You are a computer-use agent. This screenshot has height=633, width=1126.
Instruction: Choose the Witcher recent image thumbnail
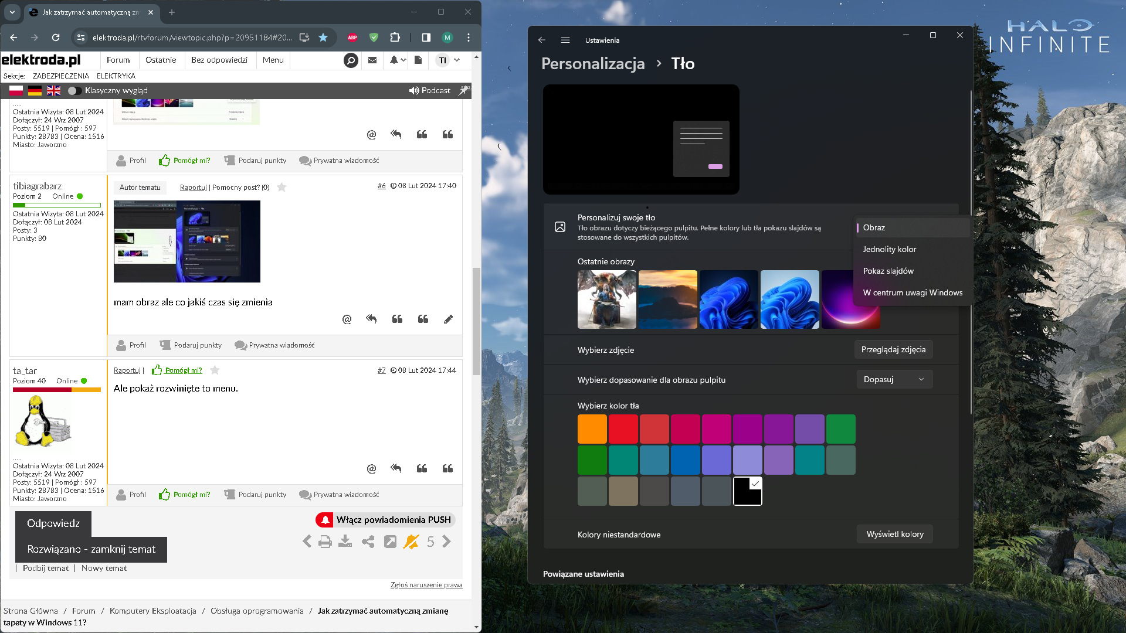pyautogui.click(x=607, y=300)
